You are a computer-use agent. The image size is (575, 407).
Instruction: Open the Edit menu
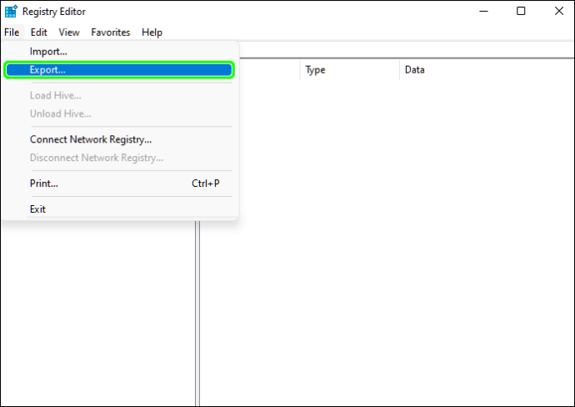coord(39,33)
